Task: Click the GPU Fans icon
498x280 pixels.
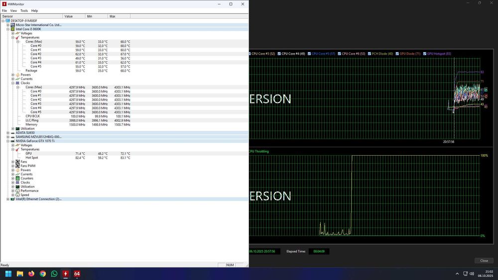Action: point(18,162)
